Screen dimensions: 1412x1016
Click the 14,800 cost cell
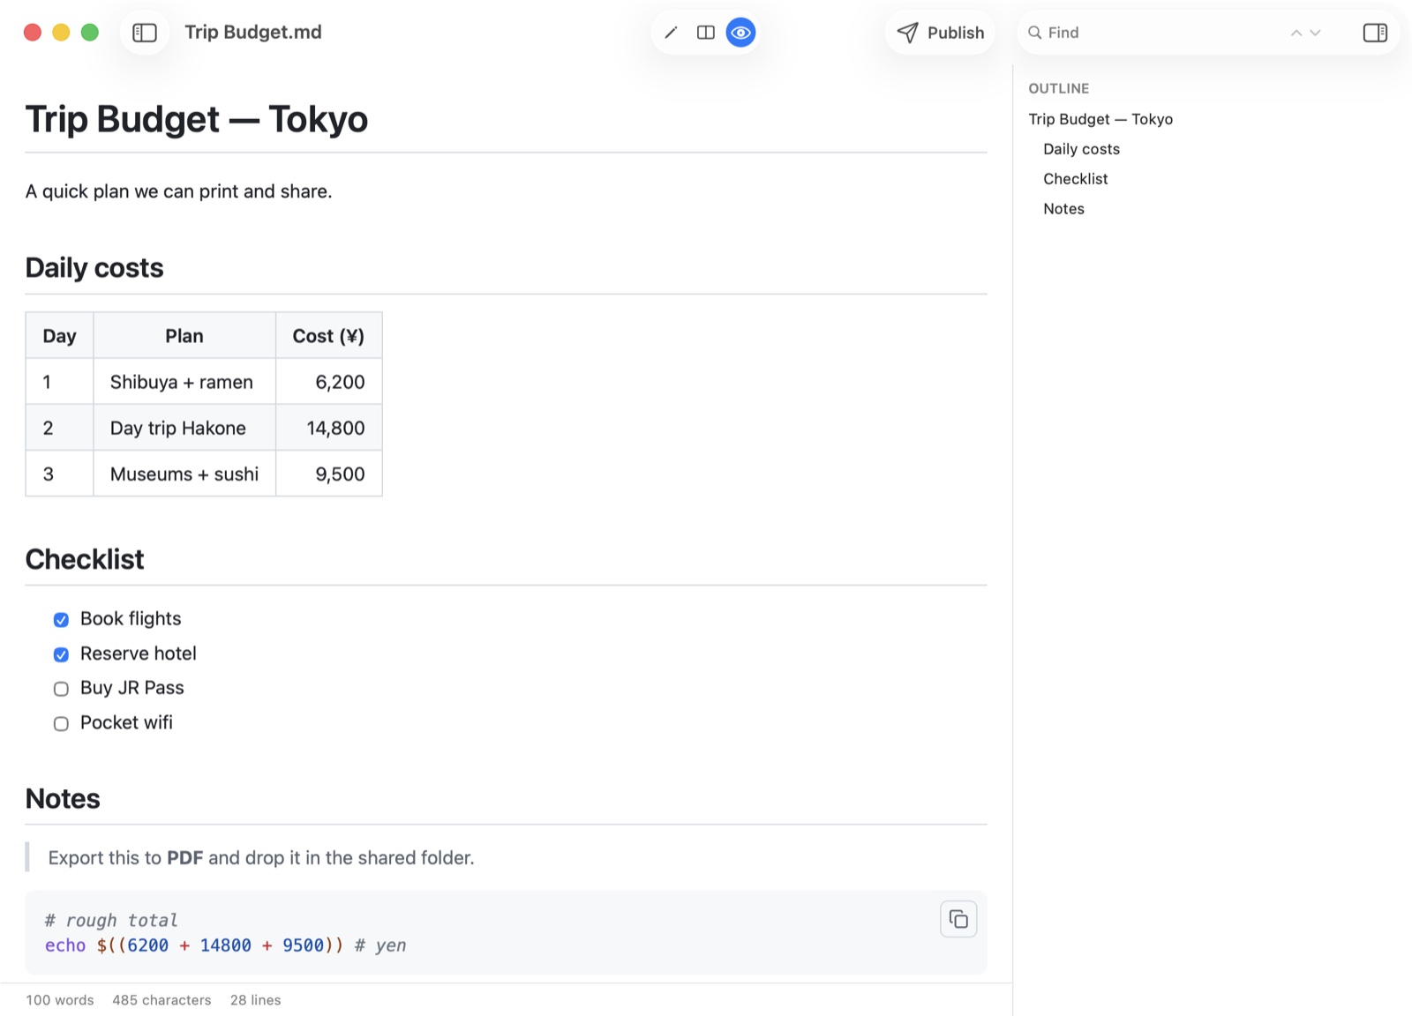328,428
